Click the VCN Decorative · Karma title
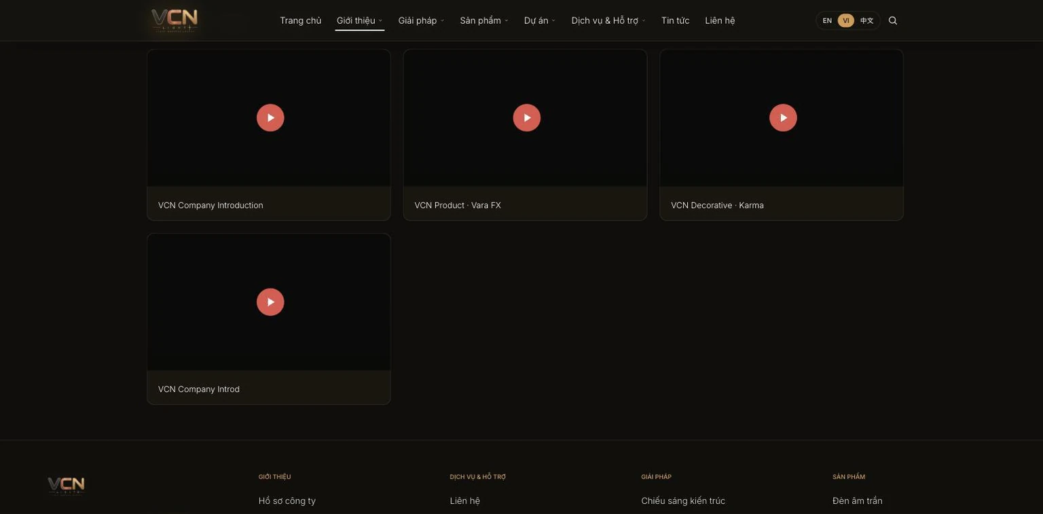1043x514 pixels. 718,205
